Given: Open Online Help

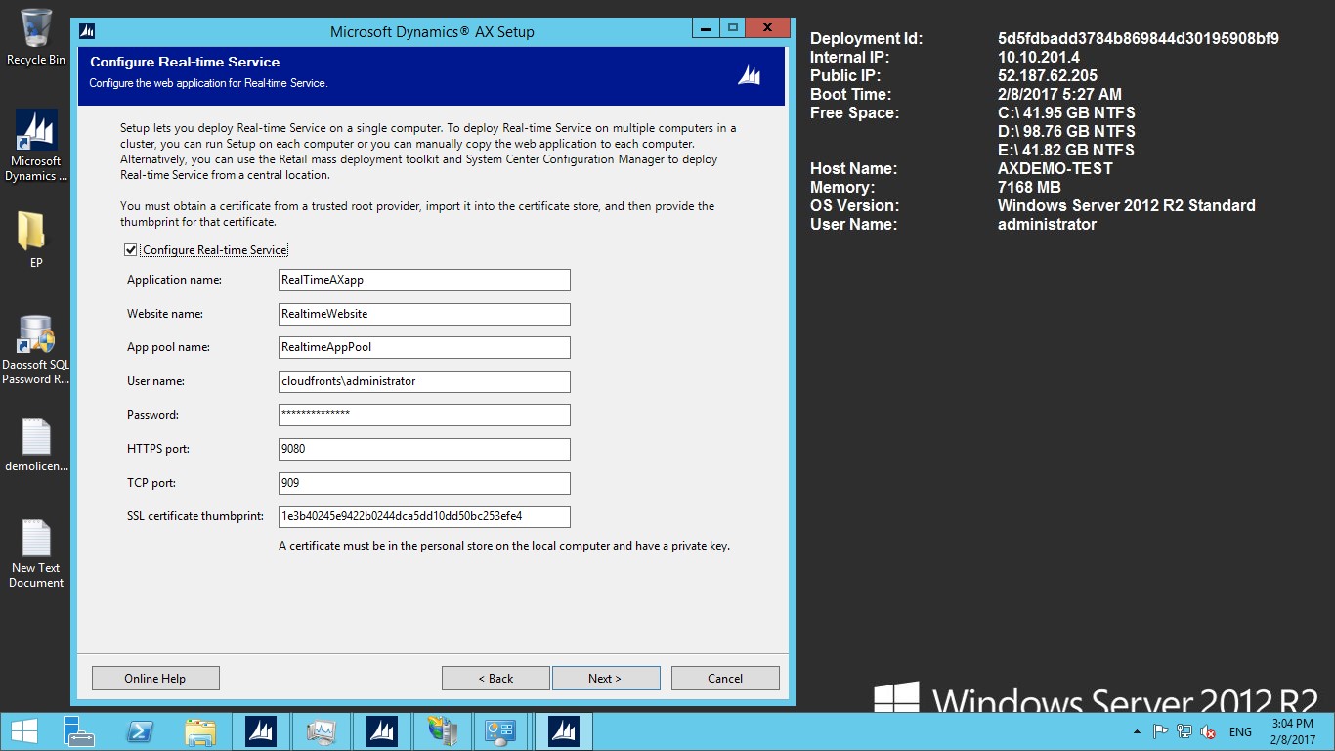Looking at the screenshot, I should tap(155, 679).
